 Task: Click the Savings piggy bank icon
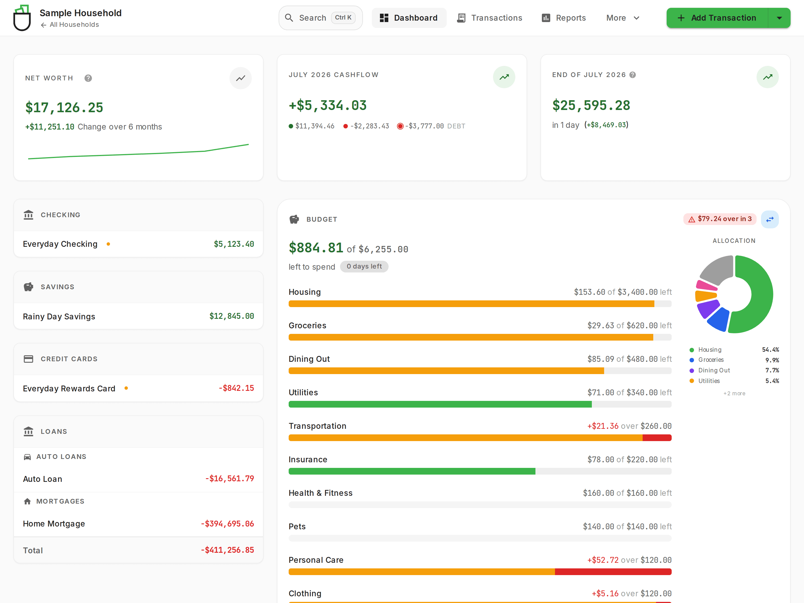click(x=28, y=287)
